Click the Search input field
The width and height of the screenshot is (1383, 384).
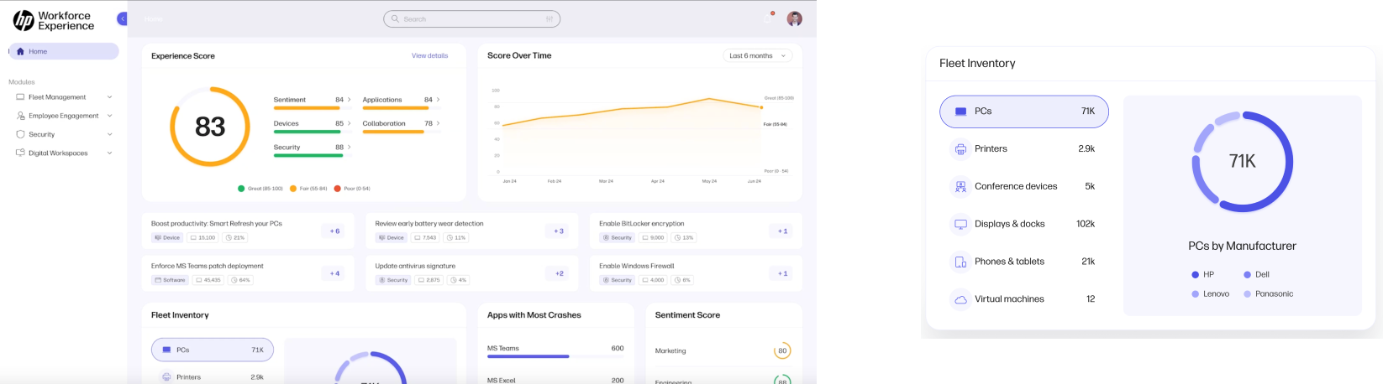(471, 19)
